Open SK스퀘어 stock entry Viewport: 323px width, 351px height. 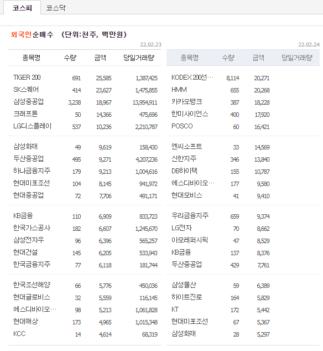(26, 90)
